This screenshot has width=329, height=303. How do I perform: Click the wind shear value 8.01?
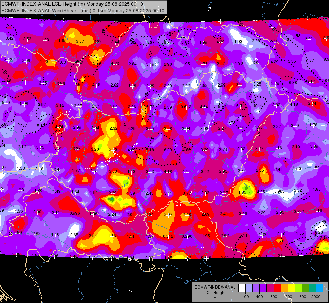tap(291, 39)
